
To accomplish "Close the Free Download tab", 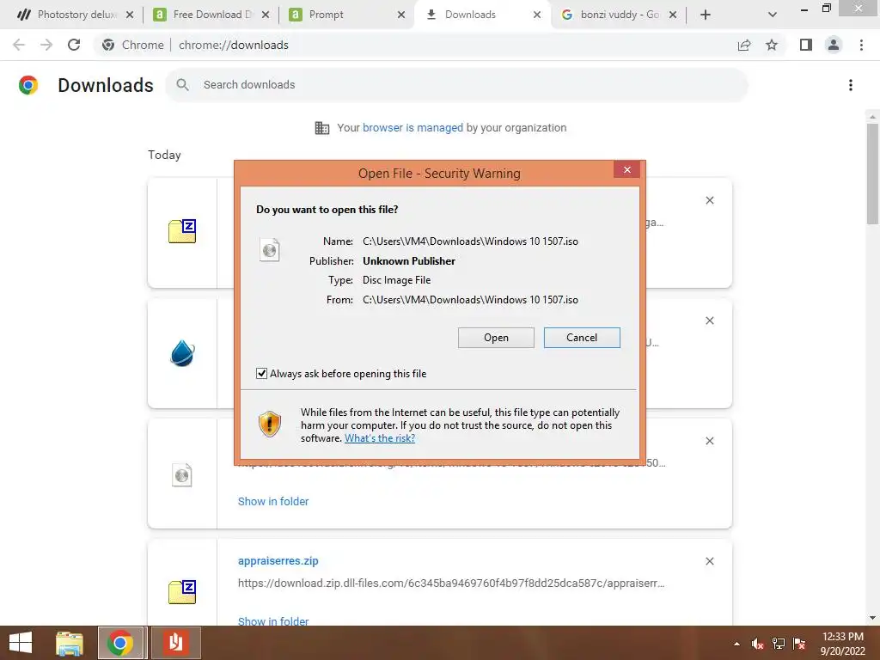I will click(266, 15).
